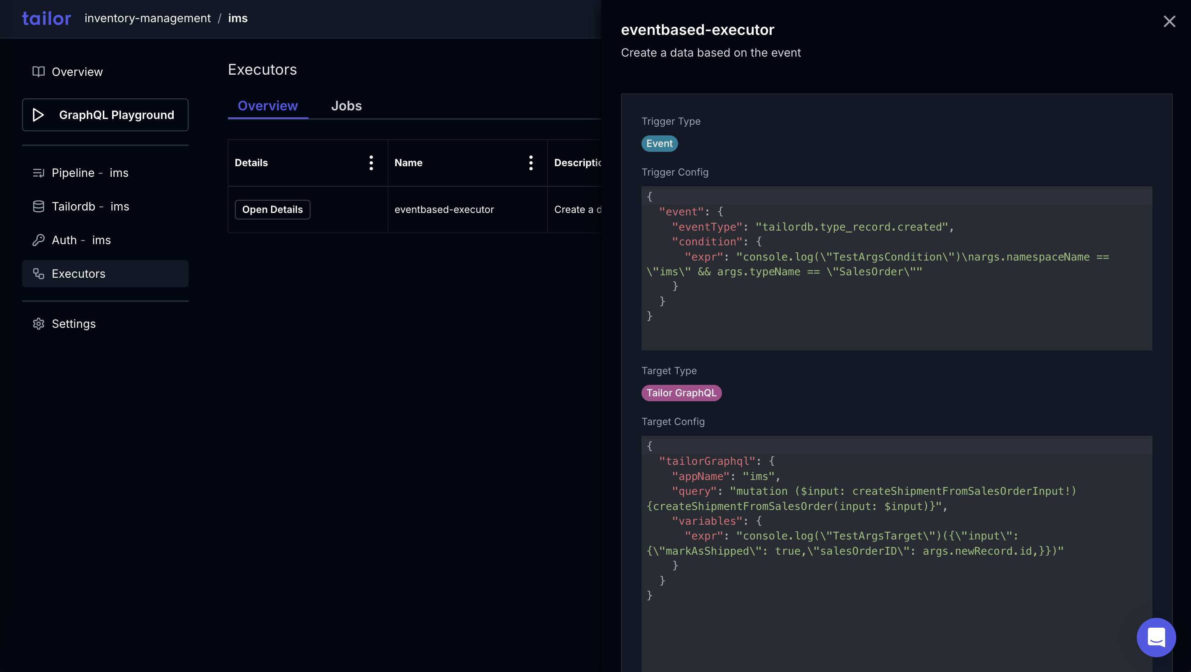Click the Trigger Type label
This screenshot has width=1191, height=672.
[x=671, y=121]
